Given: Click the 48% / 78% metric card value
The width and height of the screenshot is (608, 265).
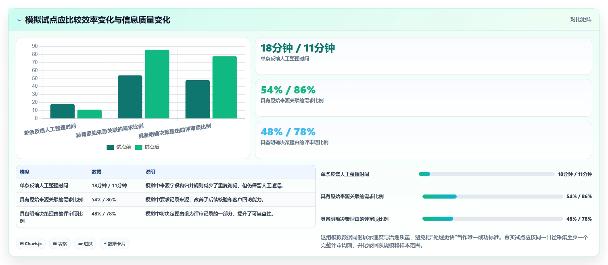Looking at the screenshot, I should tap(288, 132).
